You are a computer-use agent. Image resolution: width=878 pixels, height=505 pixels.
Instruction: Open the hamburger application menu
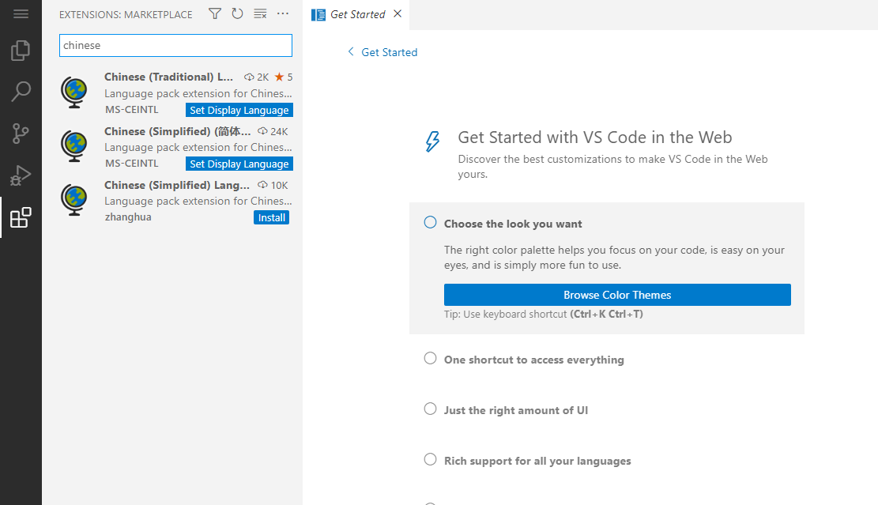click(x=21, y=14)
